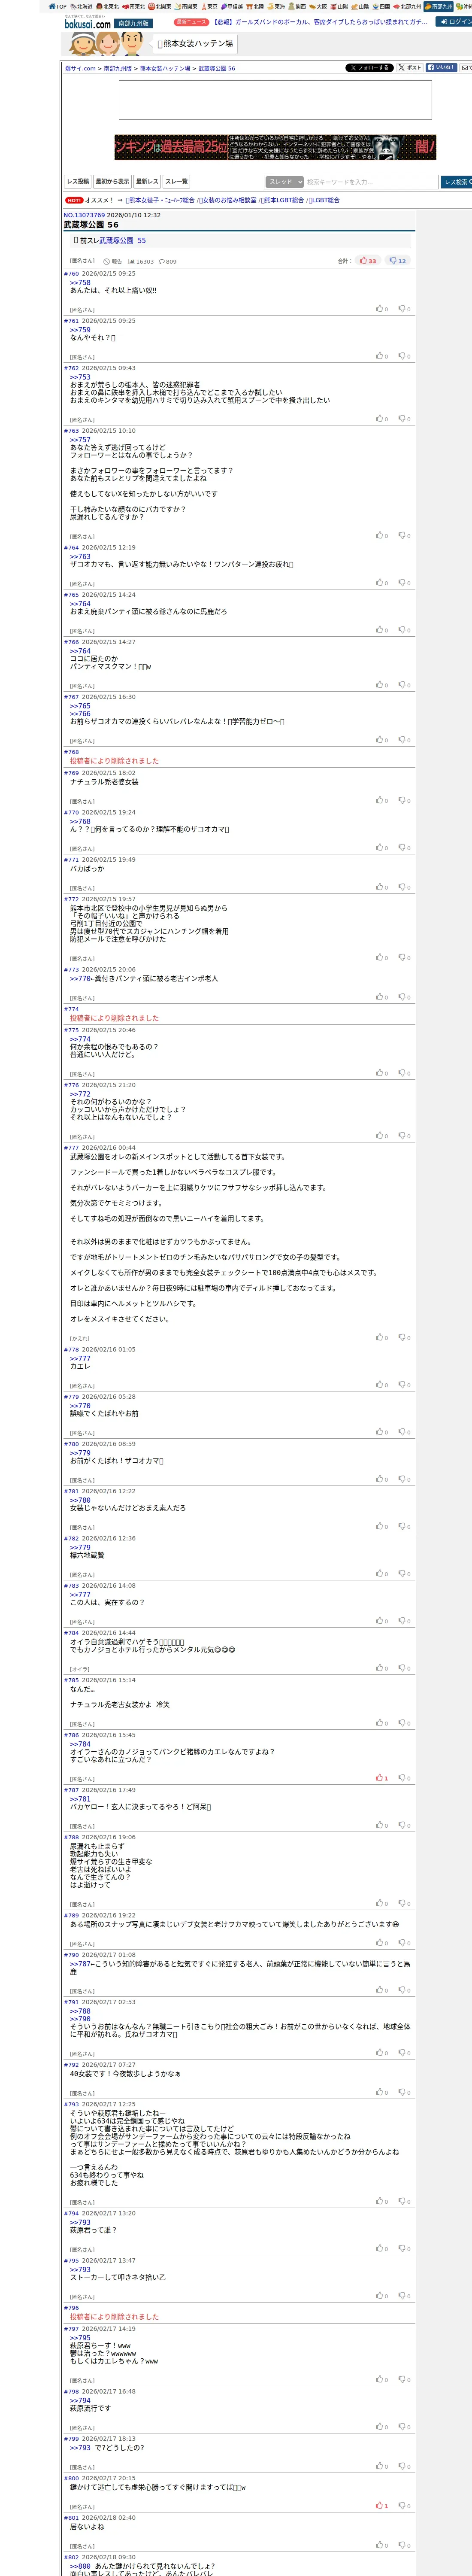The image size is (472, 2576).
Task: Open NO.13073769 thread number link
Action: (x=84, y=215)
